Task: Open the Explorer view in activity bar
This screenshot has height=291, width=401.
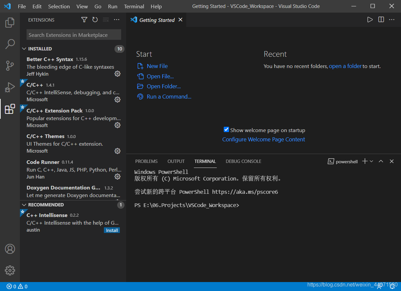Action: coord(10,23)
